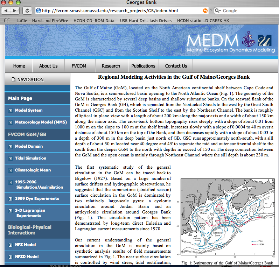Click the arrow icon beside NPZD Model
The height and width of the screenshot is (267, 279).
coord(10,257)
